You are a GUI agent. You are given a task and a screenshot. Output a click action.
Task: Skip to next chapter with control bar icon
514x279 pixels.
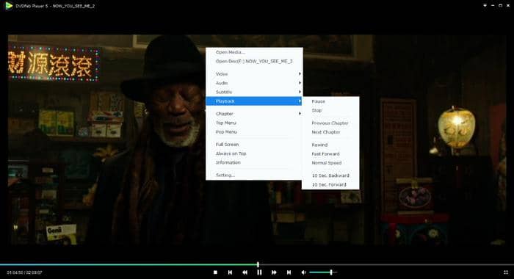[x=289, y=272]
